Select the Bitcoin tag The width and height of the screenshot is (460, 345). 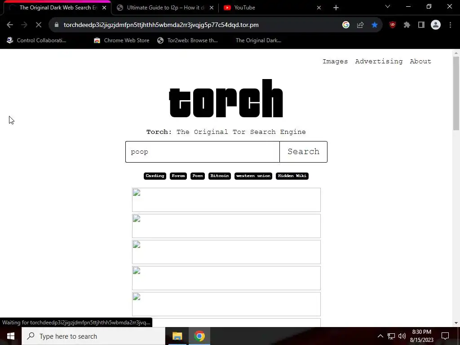coord(220,176)
